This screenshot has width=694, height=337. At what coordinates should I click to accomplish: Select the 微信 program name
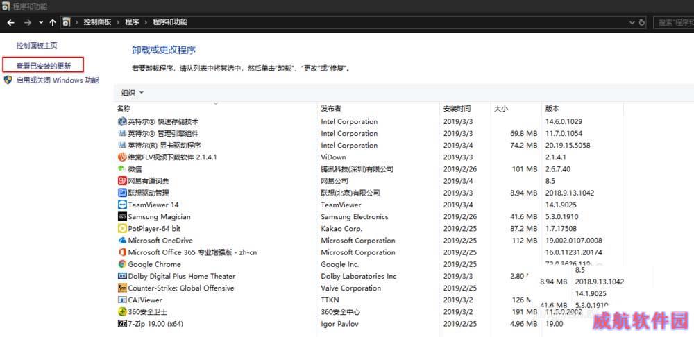135,169
